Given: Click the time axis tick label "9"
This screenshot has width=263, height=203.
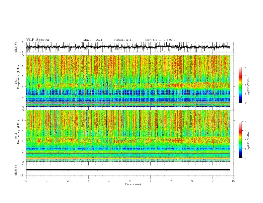Looking at the screenshot, I should pyautogui.click(x=213, y=181).
